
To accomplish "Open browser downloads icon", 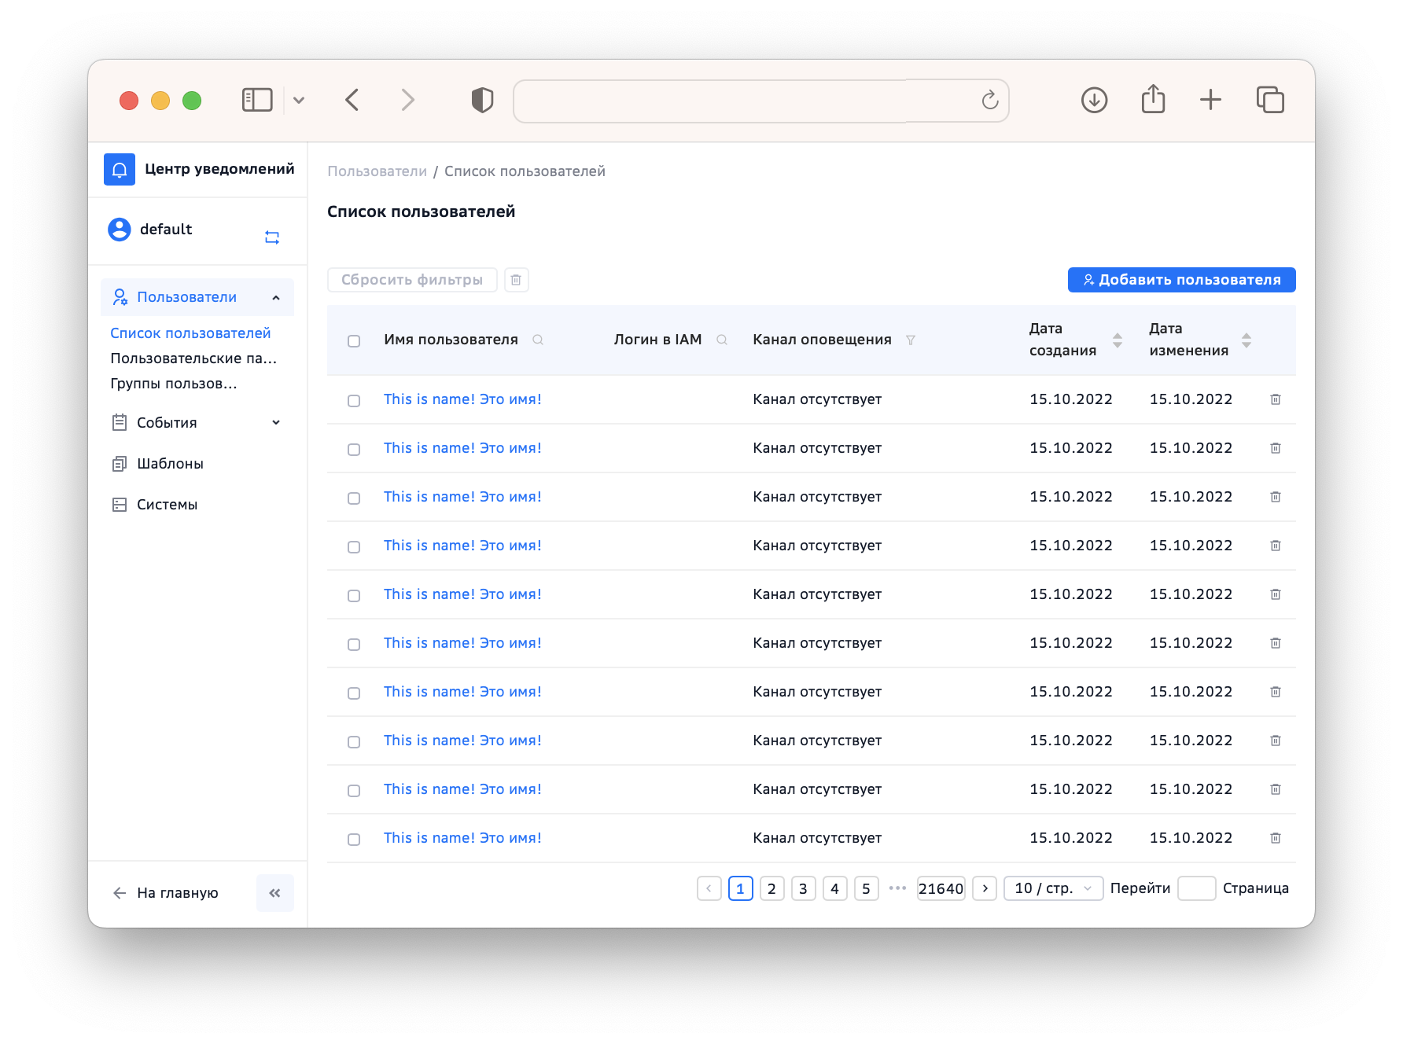I will click(1094, 100).
